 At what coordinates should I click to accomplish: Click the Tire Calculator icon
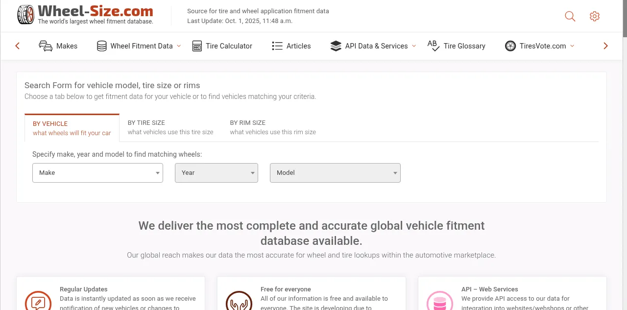197,46
